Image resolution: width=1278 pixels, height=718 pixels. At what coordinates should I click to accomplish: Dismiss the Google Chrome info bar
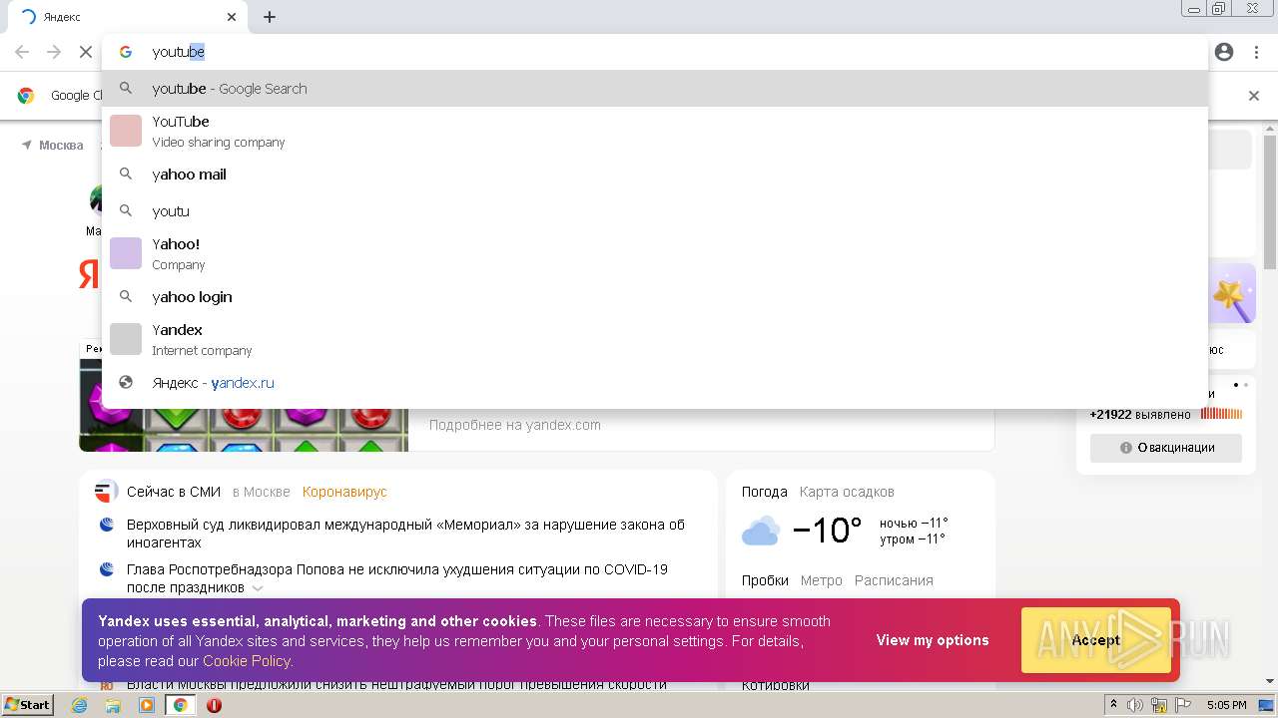(1254, 96)
